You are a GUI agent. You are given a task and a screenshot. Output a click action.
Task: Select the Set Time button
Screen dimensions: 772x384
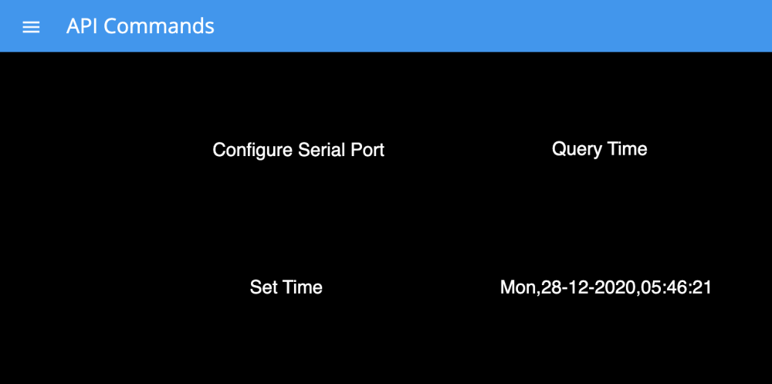(286, 287)
